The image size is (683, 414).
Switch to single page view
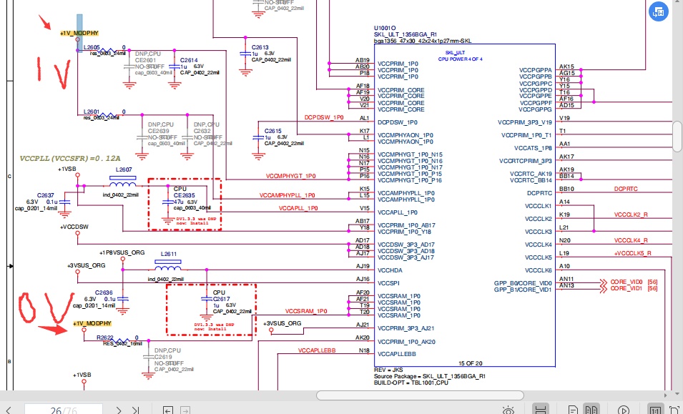click(x=574, y=410)
